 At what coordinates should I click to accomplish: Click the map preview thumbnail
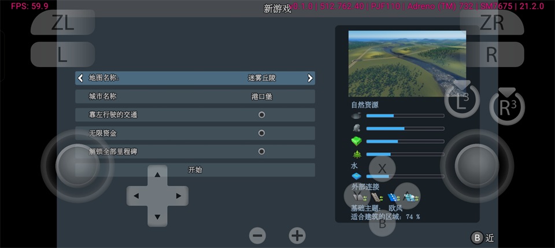[x=407, y=63]
